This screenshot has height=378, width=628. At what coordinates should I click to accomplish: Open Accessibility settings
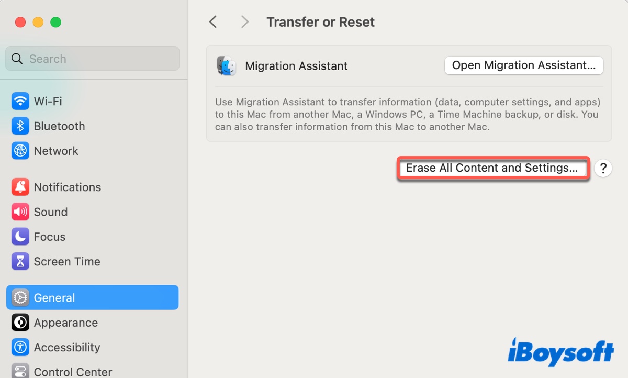coord(92,347)
